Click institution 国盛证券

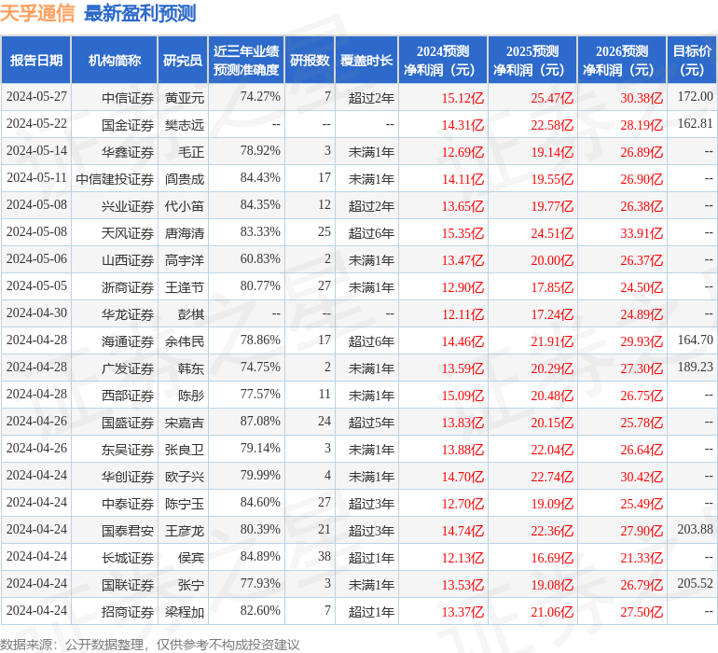(x=128, y=423)
